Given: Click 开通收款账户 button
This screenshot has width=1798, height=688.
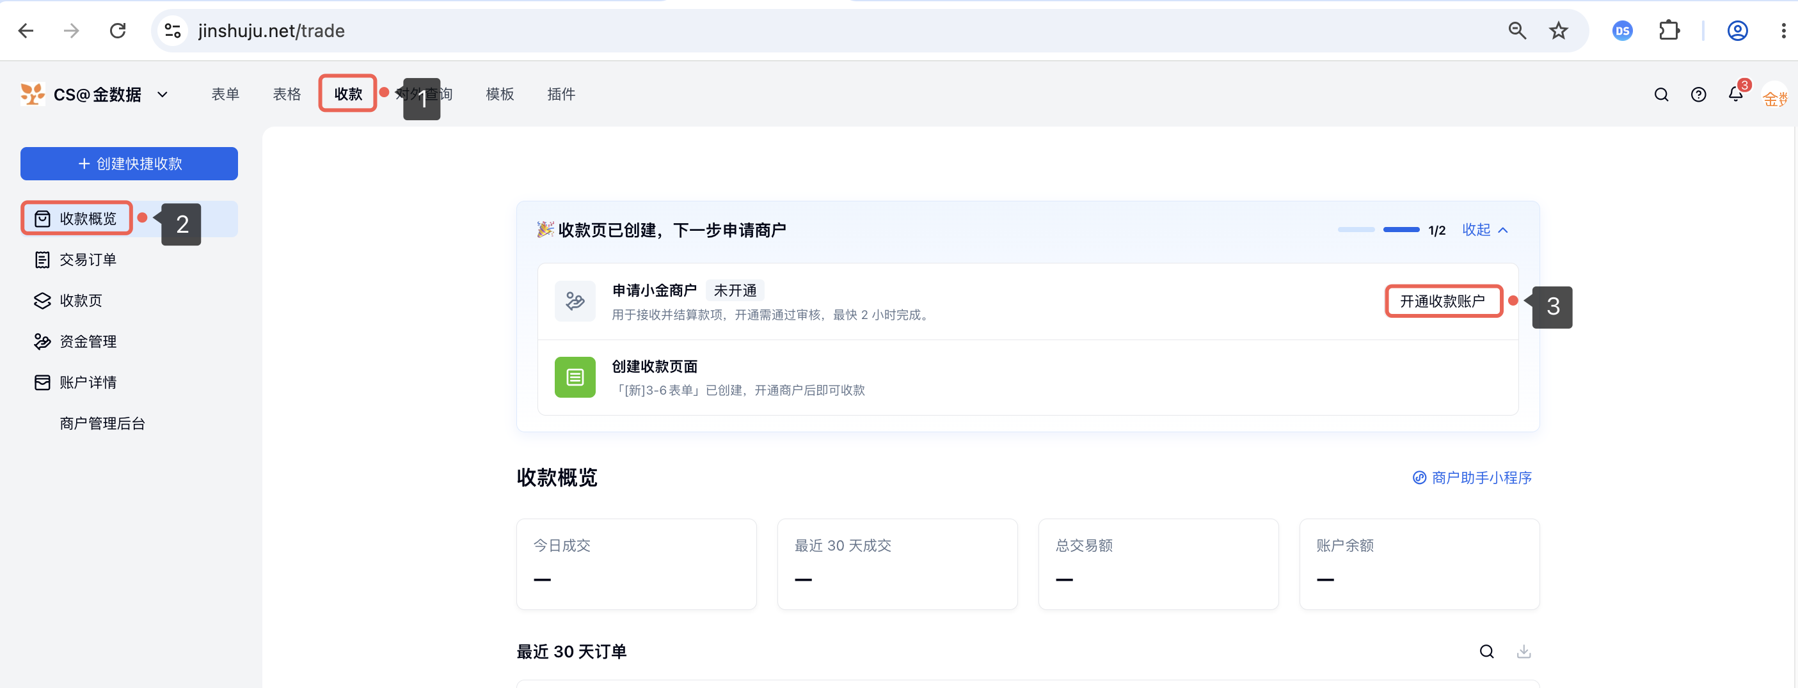Looking at the screenshot, I should coord(1443,301).
